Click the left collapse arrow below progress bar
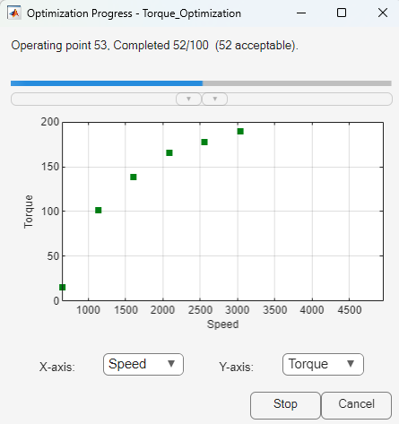Viewport: 399px width, 424px height. [188, 99]
